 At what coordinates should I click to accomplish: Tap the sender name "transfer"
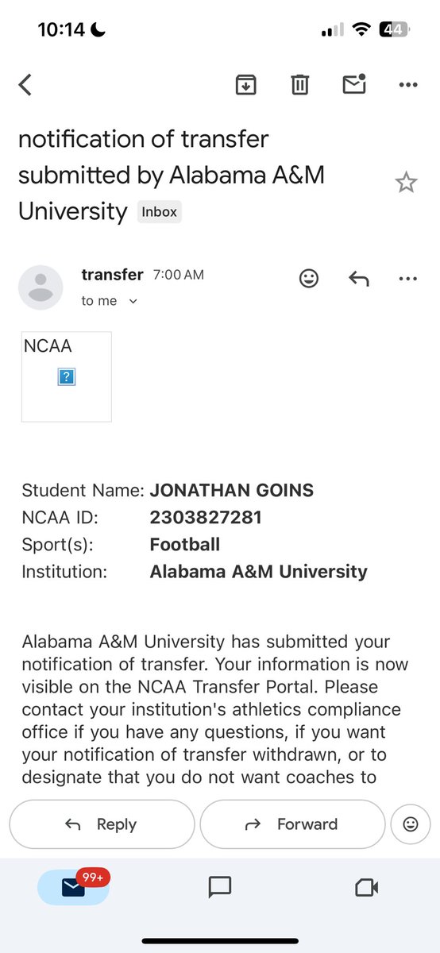click(112, 275)
